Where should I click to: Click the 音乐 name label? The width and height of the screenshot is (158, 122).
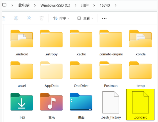pos(52,117)
